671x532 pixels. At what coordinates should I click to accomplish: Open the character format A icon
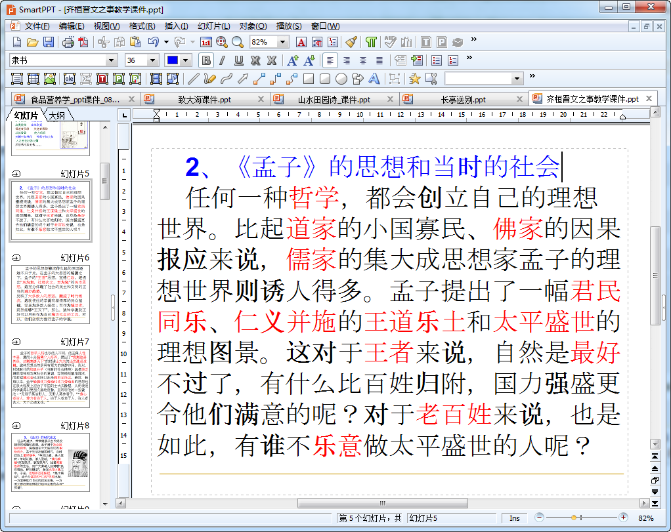[x=301, y=42]
